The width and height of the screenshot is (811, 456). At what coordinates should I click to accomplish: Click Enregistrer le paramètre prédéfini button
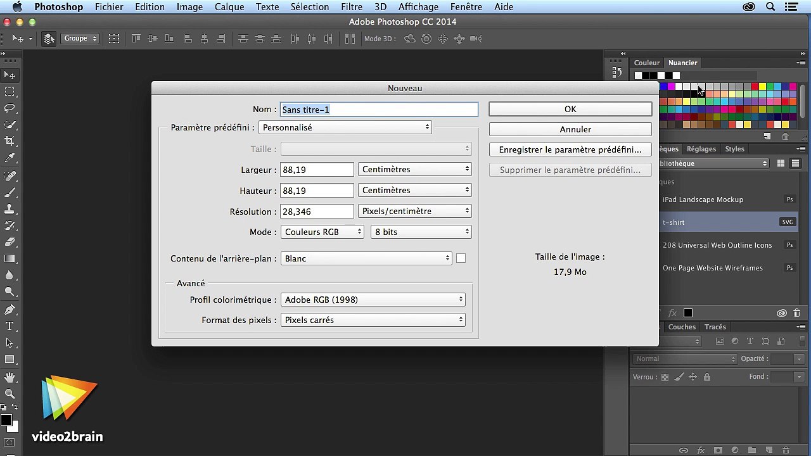570,149
